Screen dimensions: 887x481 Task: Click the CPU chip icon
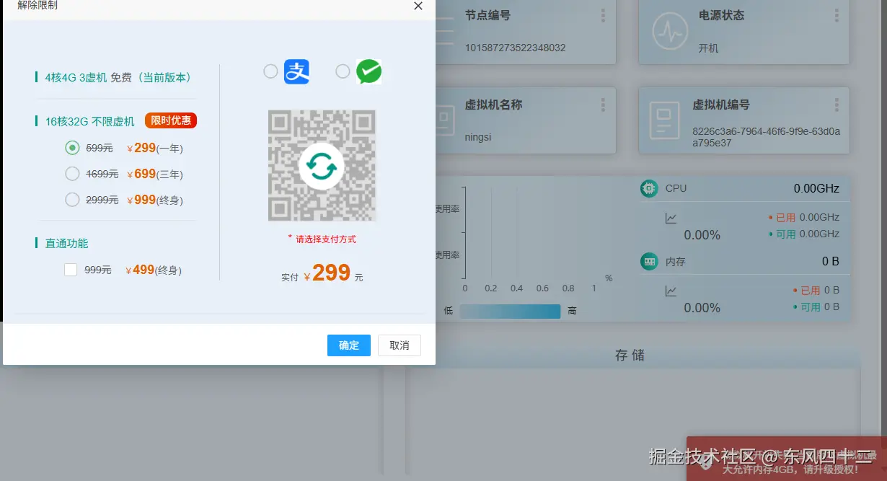[x=648, y=188]
